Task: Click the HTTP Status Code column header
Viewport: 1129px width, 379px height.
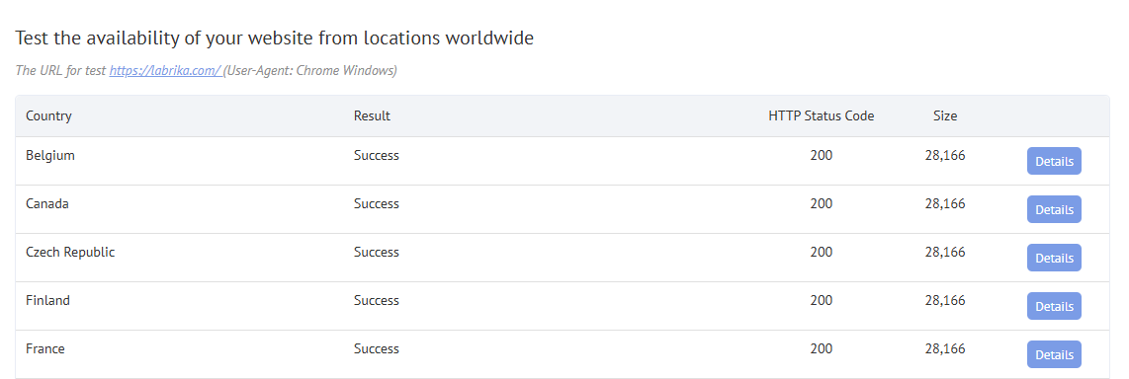Action: (x=821, y=115)
